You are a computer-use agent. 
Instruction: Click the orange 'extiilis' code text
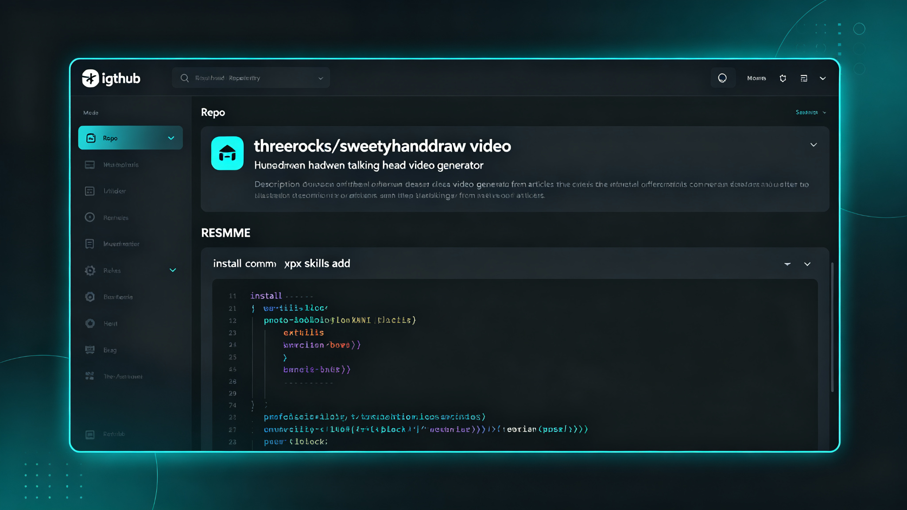(304, 332)
